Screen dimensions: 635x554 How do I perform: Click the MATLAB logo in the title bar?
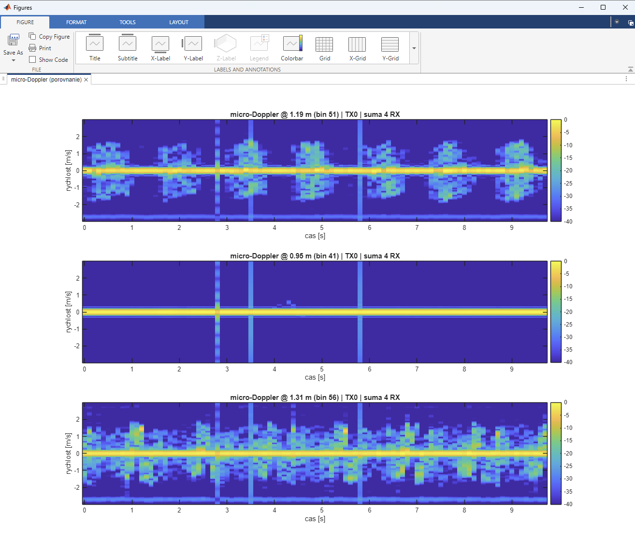[x=7, y=7]
